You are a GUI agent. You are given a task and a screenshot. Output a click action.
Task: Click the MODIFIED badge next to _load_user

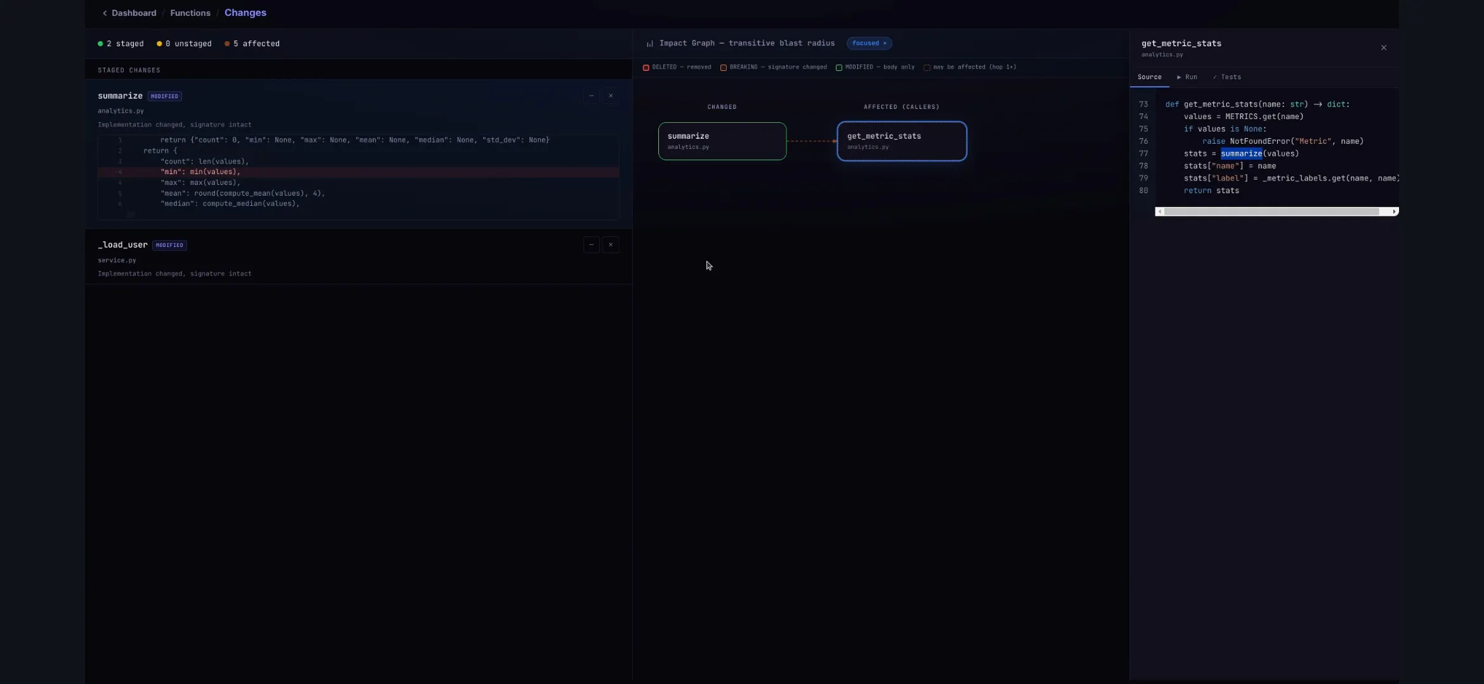point(169,245)
